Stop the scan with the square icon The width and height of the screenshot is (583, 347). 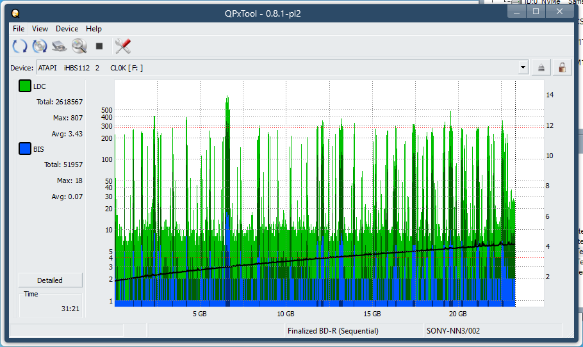(x=99, y=46)
